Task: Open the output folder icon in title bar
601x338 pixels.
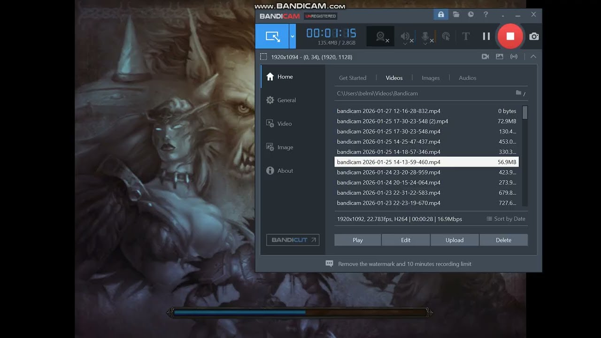Action: point(456,15)
